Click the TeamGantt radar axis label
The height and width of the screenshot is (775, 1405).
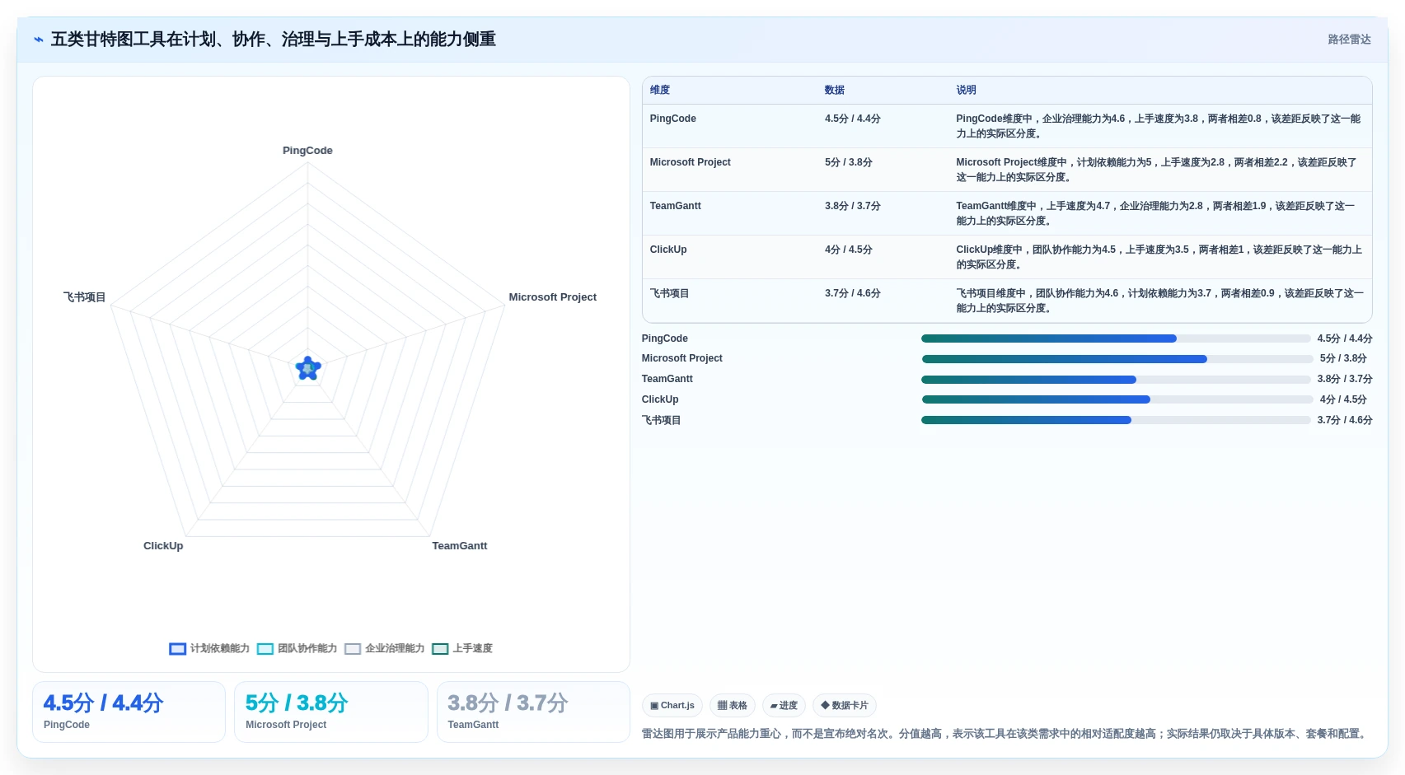(x=459, y=546)
